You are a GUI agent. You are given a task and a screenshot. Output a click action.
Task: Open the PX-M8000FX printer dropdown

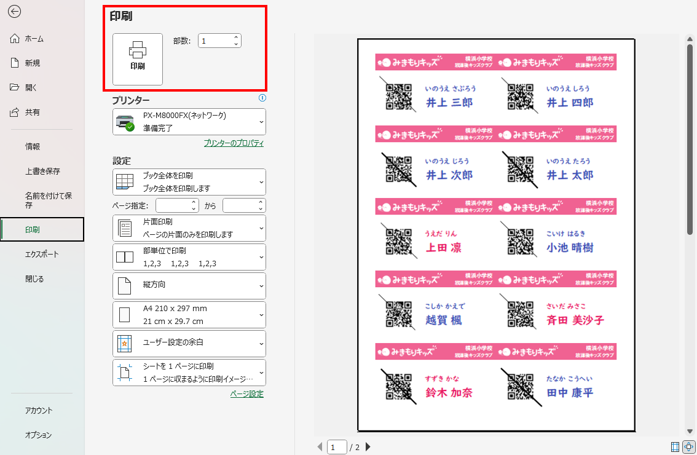(x=189, y=122)
